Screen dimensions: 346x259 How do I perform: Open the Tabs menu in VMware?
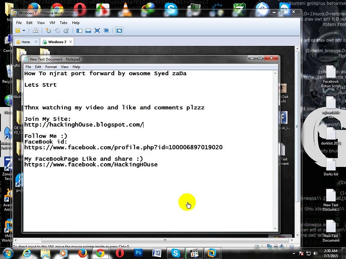63,23
